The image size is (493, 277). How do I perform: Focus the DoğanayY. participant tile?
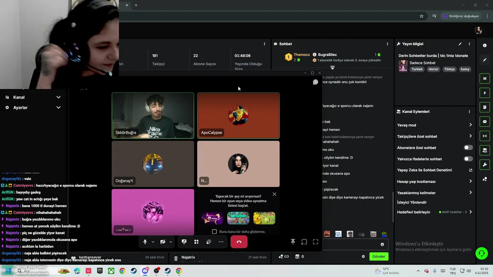[153, 164]
